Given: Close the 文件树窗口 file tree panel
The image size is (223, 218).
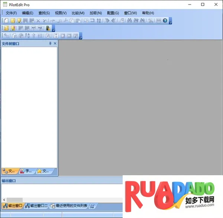Looking at the screenshot, I should (x=55, y=44).
